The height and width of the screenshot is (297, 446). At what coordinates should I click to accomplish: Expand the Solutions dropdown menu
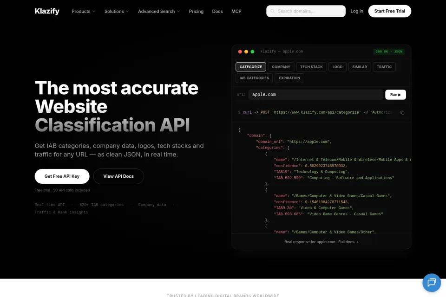[117, 11]
